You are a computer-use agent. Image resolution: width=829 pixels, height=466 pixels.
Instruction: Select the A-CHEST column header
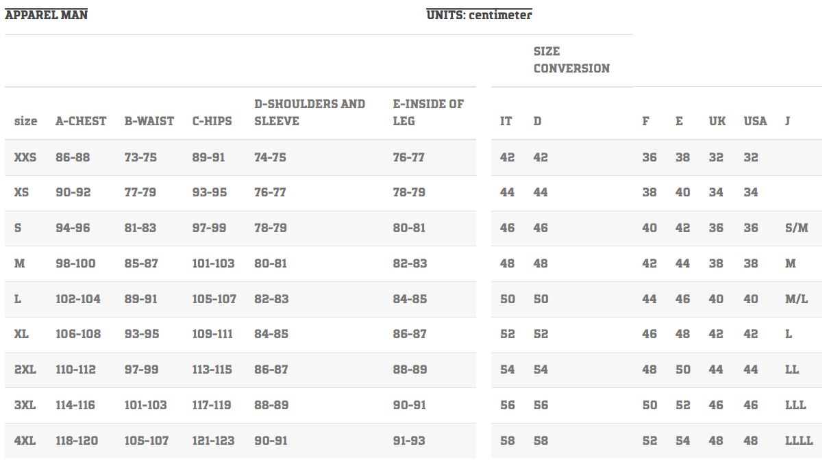tap(81, 121)
